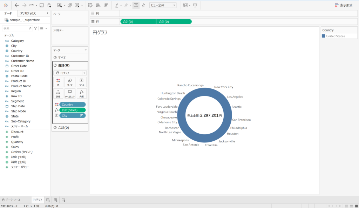Viewport: 359px width, 208px height.
Task: Click the Save icon in toolbar
Action: click(x=42, y=5)
